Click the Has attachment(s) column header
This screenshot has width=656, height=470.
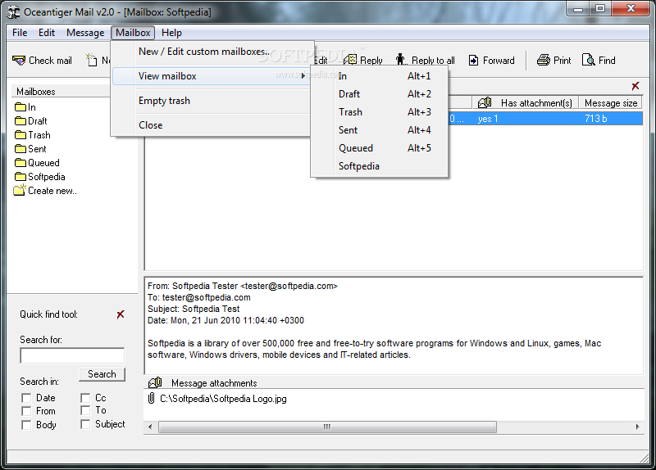tap(526, 103)
